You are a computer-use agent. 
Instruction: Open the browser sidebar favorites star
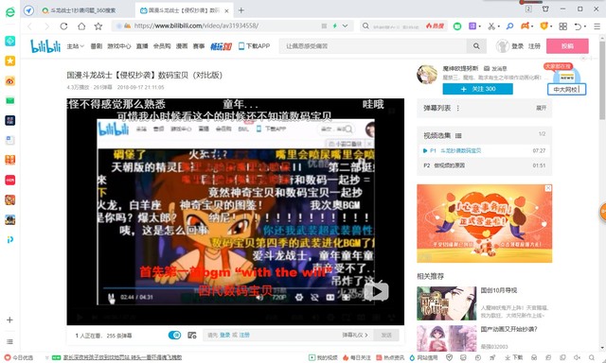pyautogui.click(x=10, y=60)
